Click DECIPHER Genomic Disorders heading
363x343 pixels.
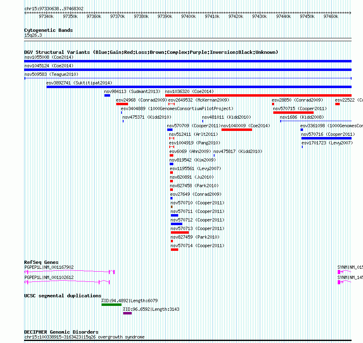[x=61, y=332]
